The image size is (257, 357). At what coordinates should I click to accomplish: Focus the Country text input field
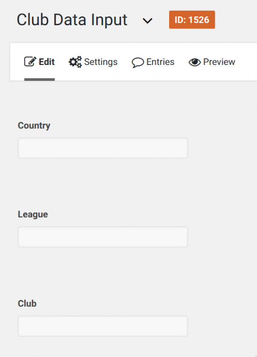[x=103, y=148]
